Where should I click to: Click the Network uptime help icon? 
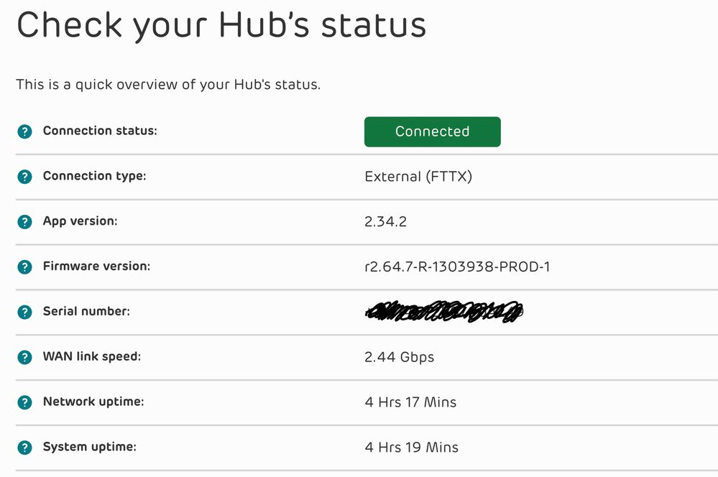[x=24, y=402]
